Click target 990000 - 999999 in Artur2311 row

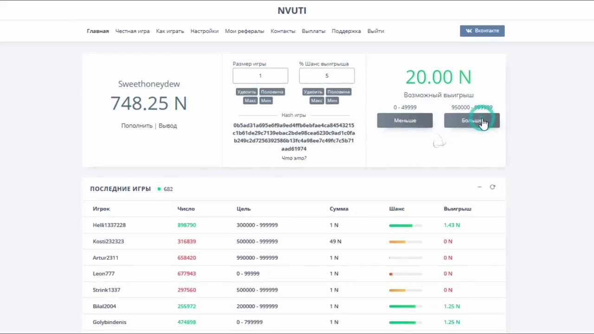[257, 257]
